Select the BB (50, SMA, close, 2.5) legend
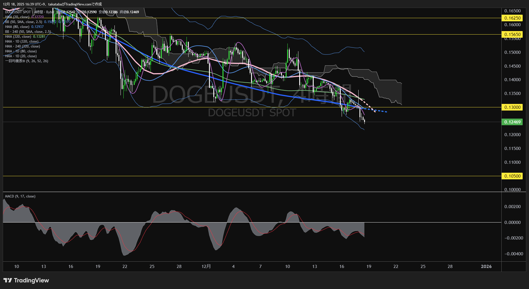This screenshot has height=289, width=529. click(24, 22)
